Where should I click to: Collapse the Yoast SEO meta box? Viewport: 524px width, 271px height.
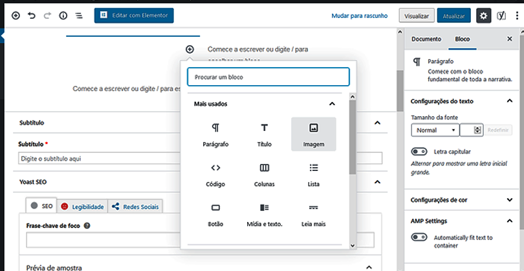[377, 182]
